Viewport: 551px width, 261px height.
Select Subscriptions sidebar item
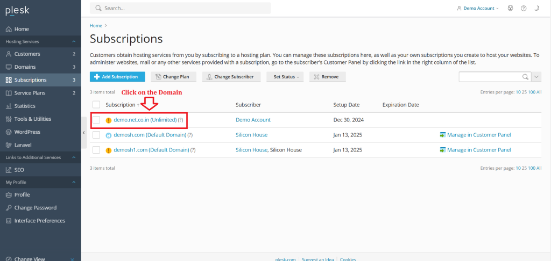click(40, 80)
